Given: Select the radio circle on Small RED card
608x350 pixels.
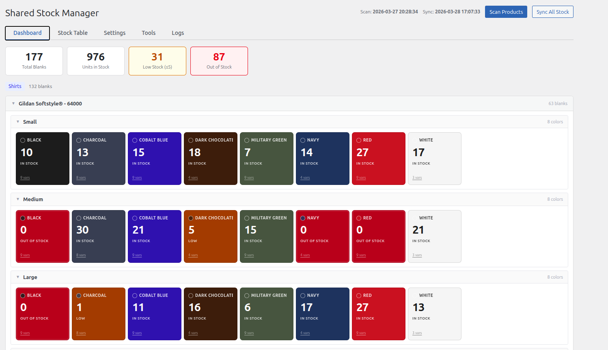Looking at the screenshot, I should pos(359,140).
